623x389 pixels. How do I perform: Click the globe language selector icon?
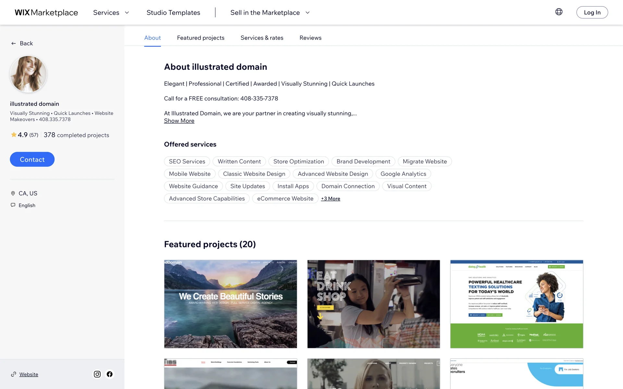(x=558, y=12)
